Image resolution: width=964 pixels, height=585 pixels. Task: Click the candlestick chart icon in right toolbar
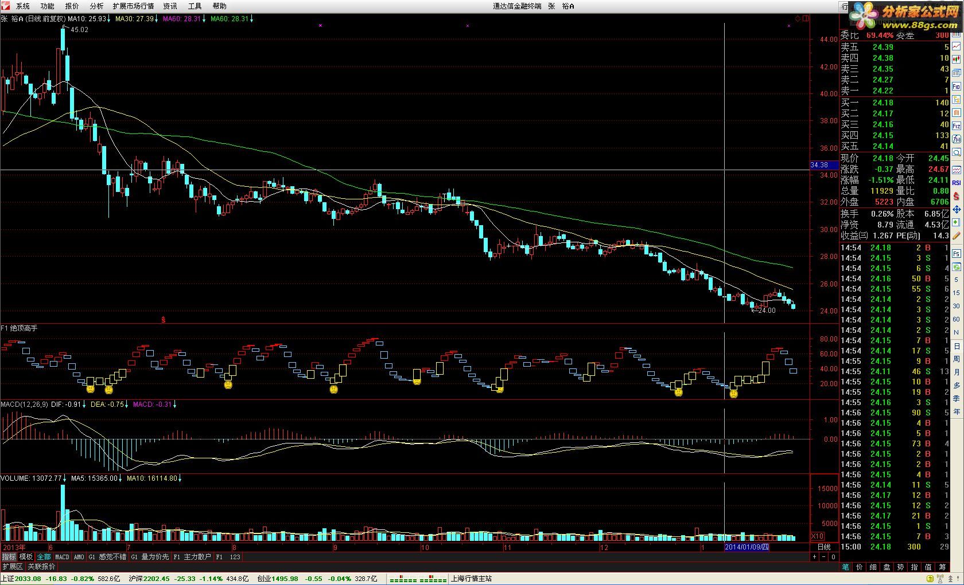tap(957, 59)
